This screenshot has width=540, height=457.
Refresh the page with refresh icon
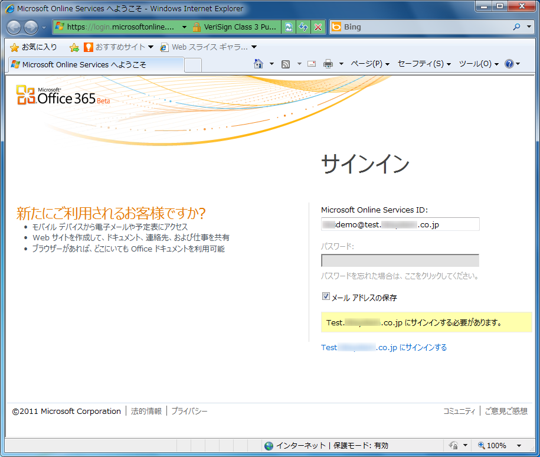[303, 27]
